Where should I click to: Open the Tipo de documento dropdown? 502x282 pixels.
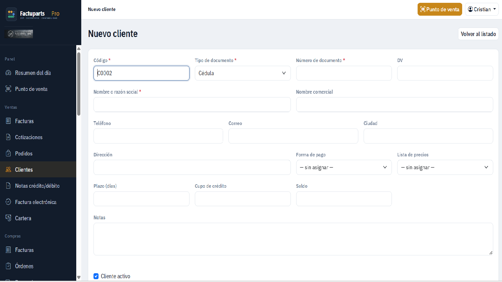point(243,73)
